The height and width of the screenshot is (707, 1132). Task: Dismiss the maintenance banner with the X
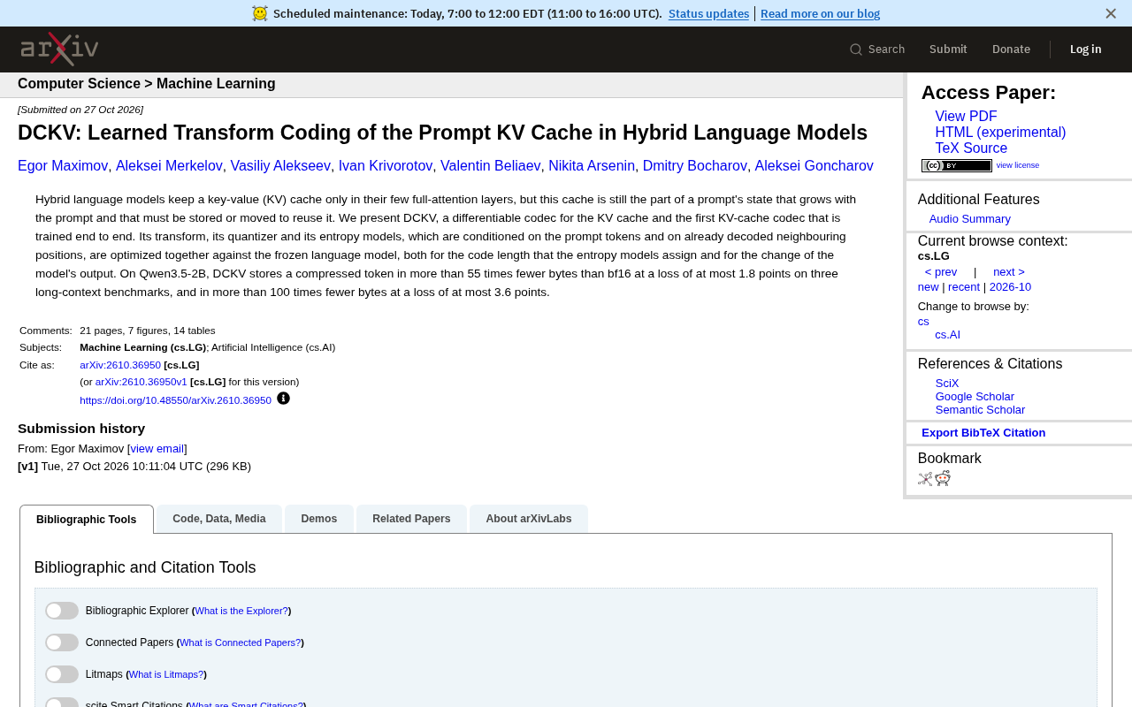pos(1111,13)
